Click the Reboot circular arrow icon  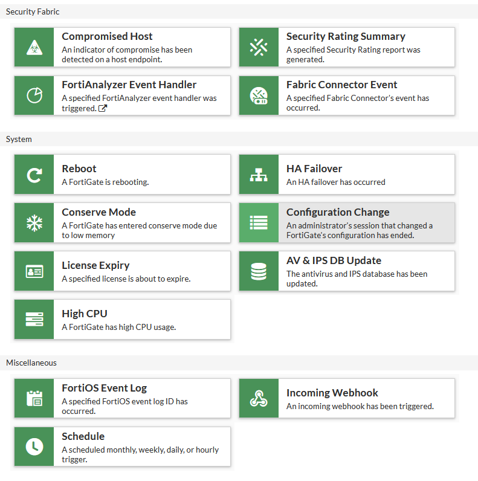coord(34,175)
